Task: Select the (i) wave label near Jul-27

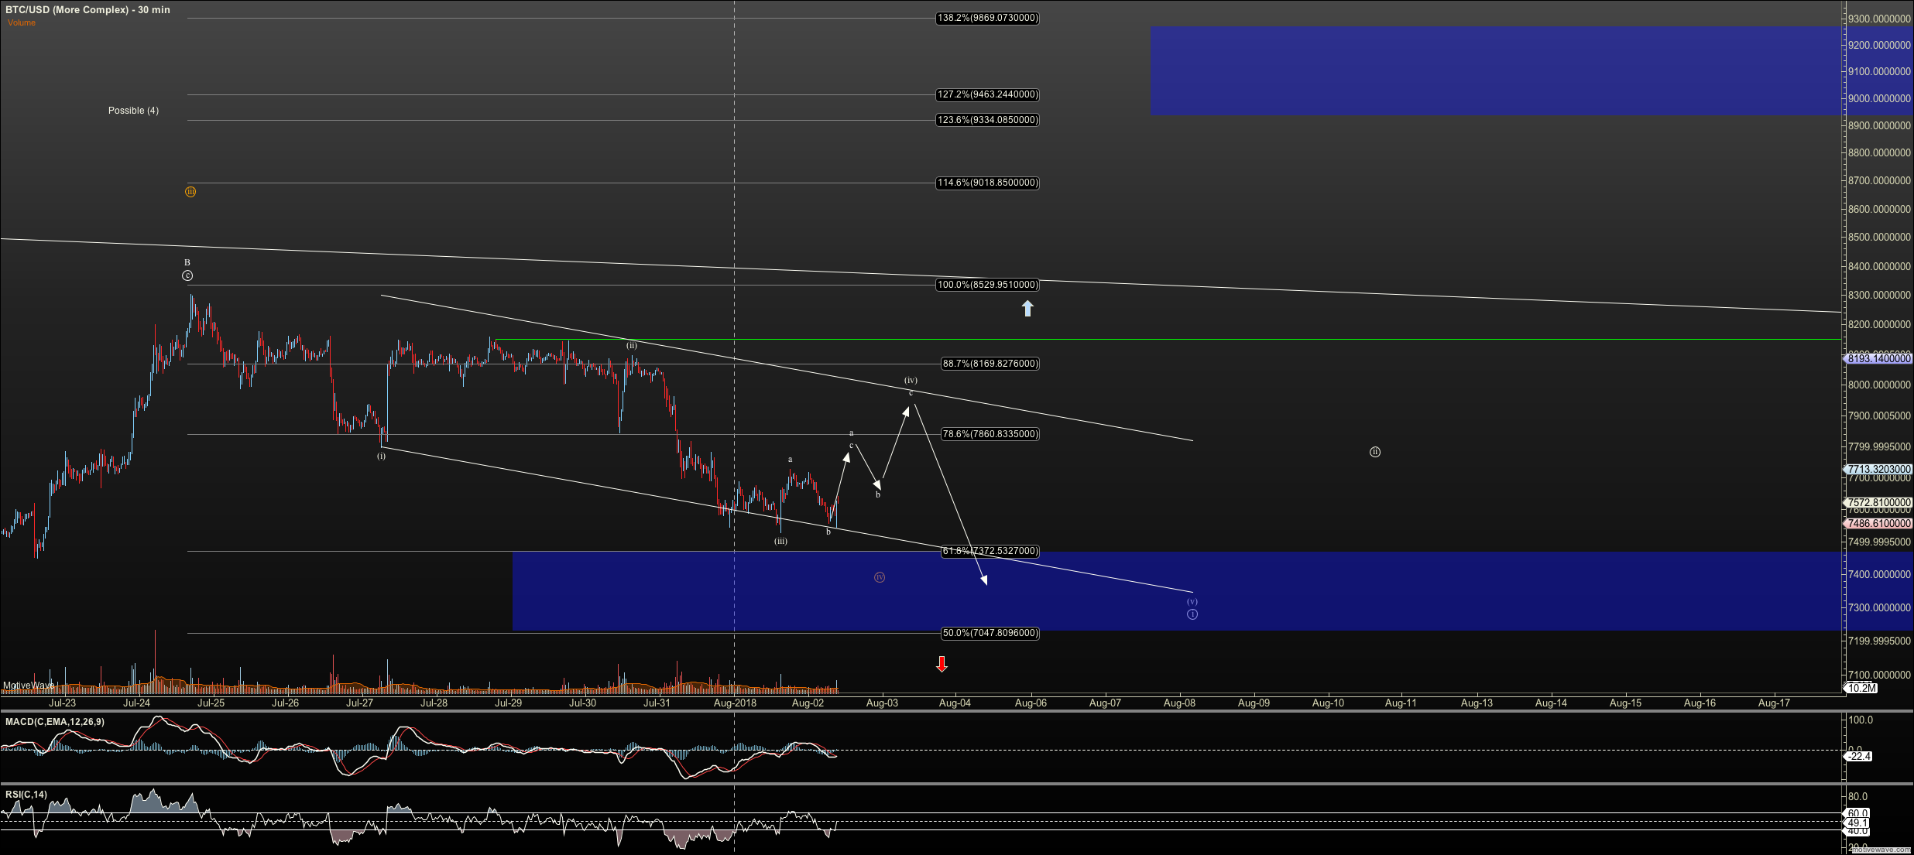Action: pyautogui.click(x=381, y=456)
